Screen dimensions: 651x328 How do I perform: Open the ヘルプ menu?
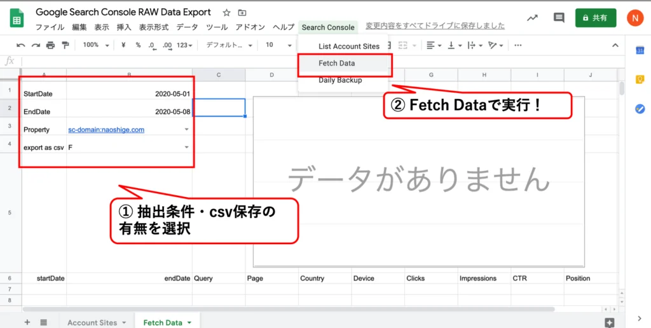point(284,27)
